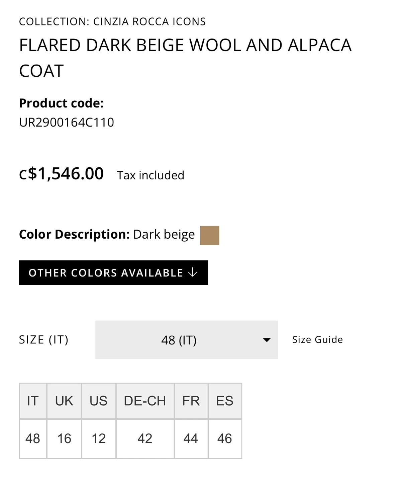The image size is (409, 482).
Task: Click the Flared Dark Beige coat title
Action: [185, 58]
